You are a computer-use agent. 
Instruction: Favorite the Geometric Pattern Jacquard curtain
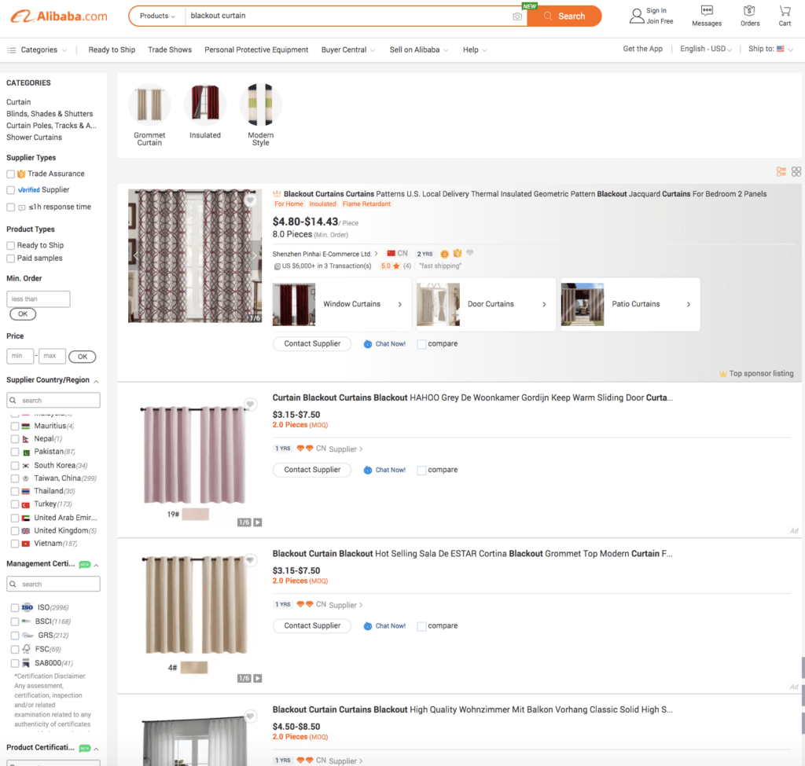click(250, 200)
